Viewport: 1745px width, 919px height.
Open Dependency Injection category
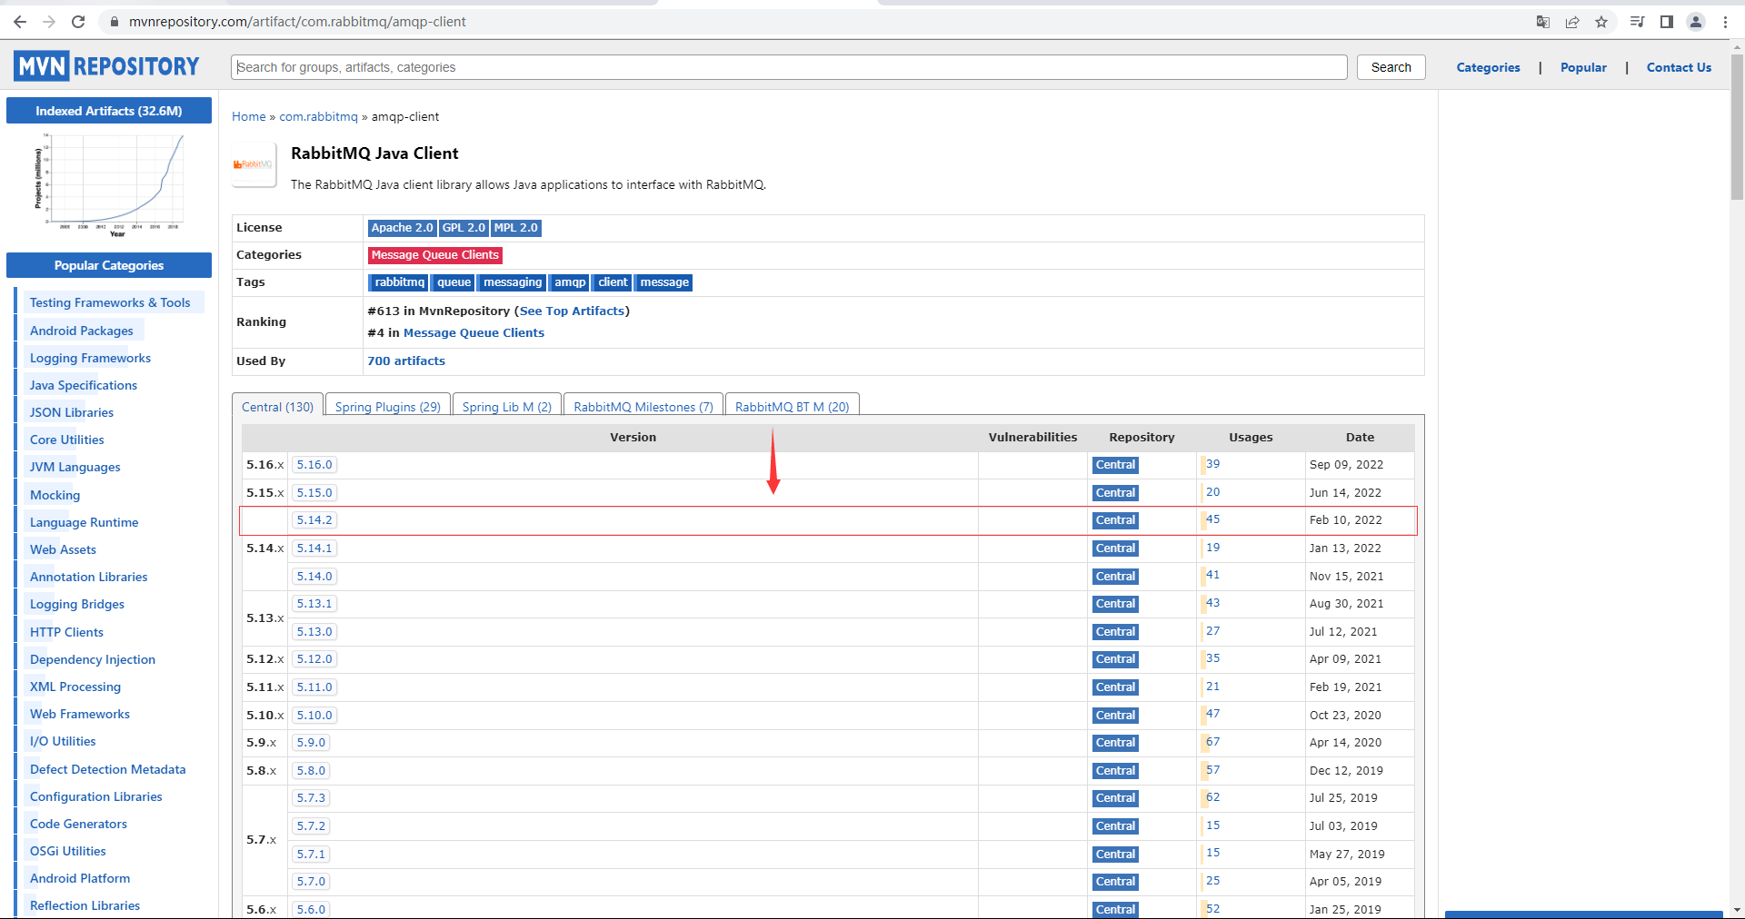[93, 659]
